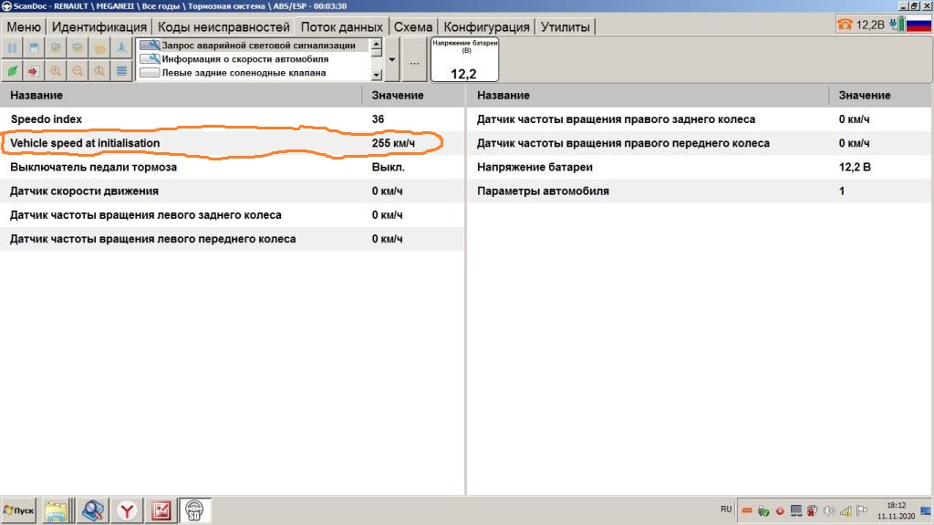Open the magnifier search app in the taskbar

coord(92,510)
